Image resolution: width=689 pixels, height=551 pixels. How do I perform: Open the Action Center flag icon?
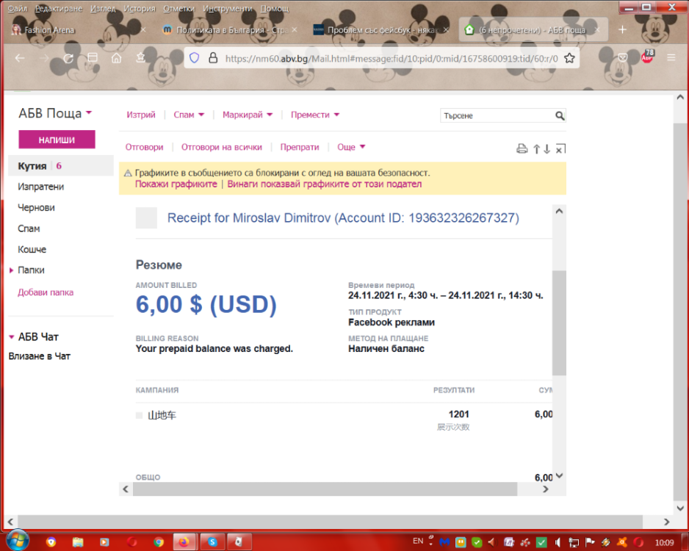pos(590,543)
